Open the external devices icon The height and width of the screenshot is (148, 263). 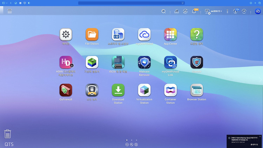186,11
